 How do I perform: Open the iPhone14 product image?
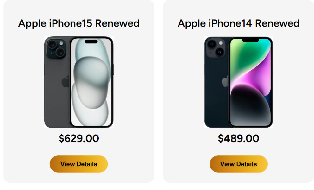pyautogui.click(x=238, y=82)
